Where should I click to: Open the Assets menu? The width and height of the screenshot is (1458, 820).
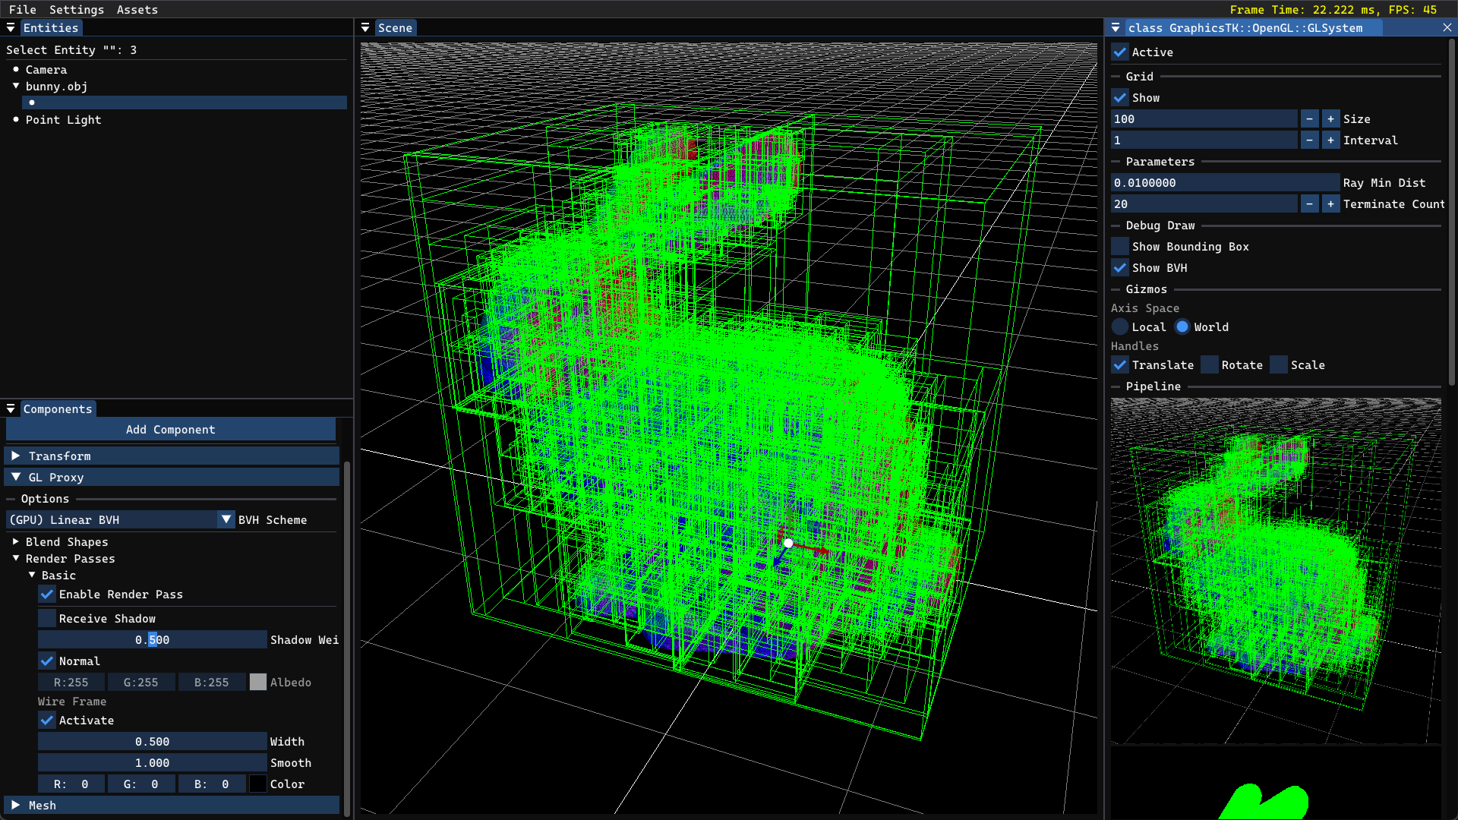pos(137,9)
